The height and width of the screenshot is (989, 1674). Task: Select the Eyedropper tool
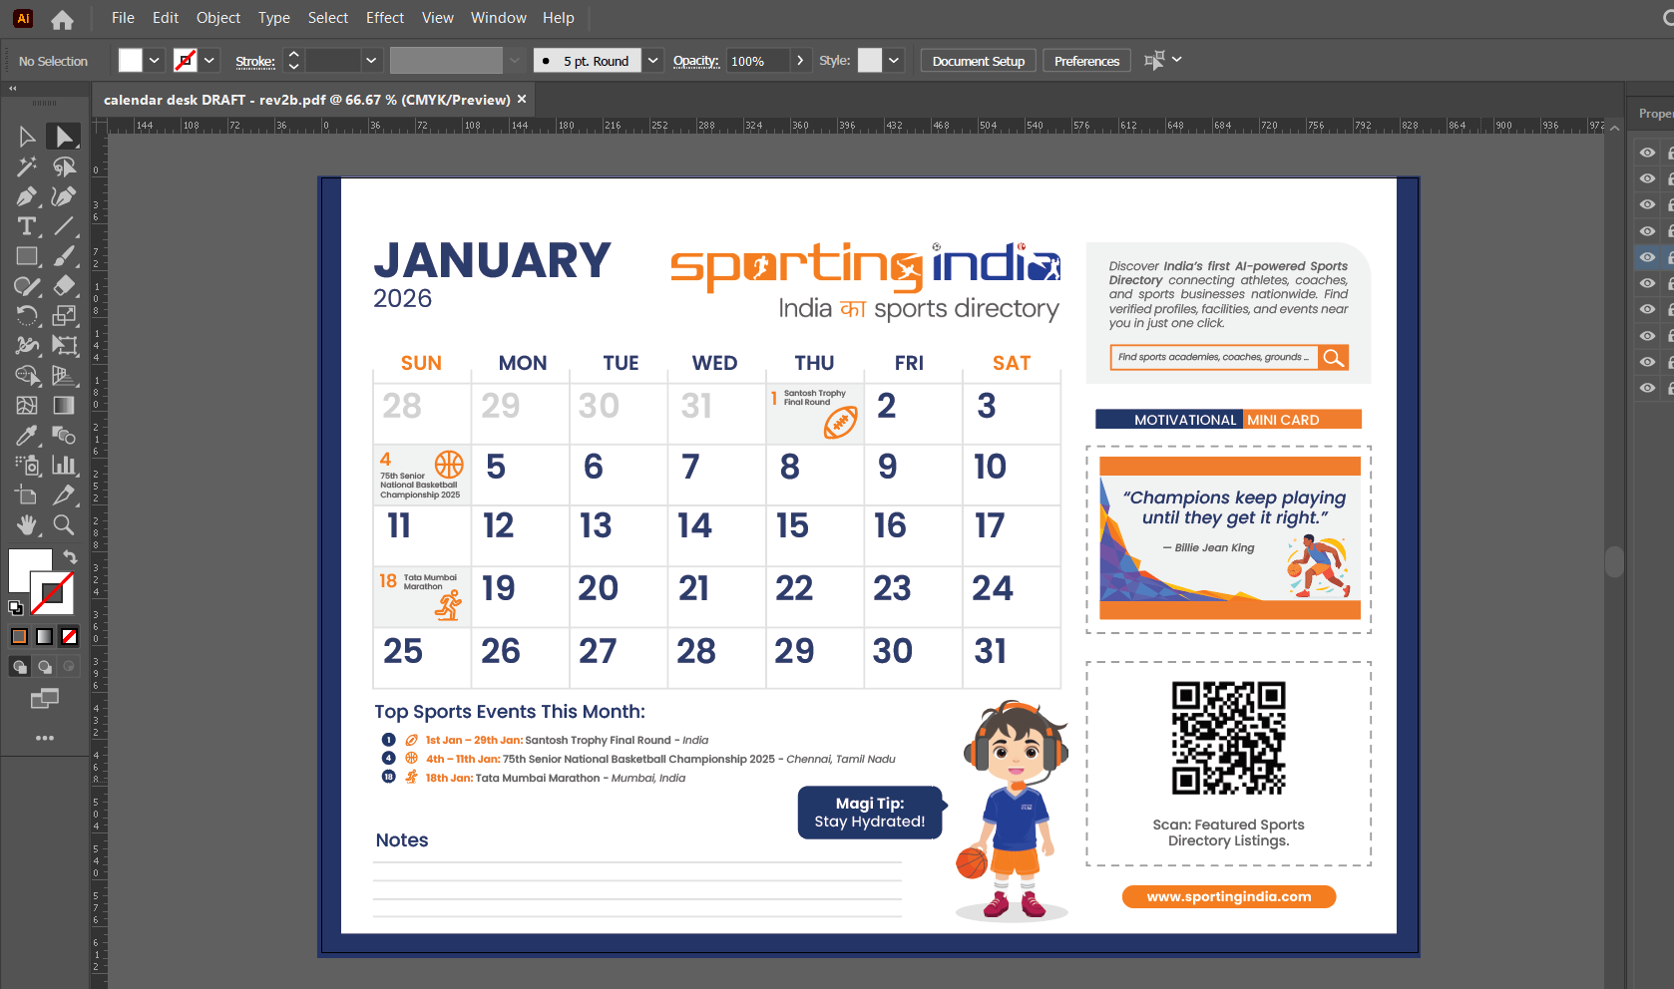click(x=27, y=436)
